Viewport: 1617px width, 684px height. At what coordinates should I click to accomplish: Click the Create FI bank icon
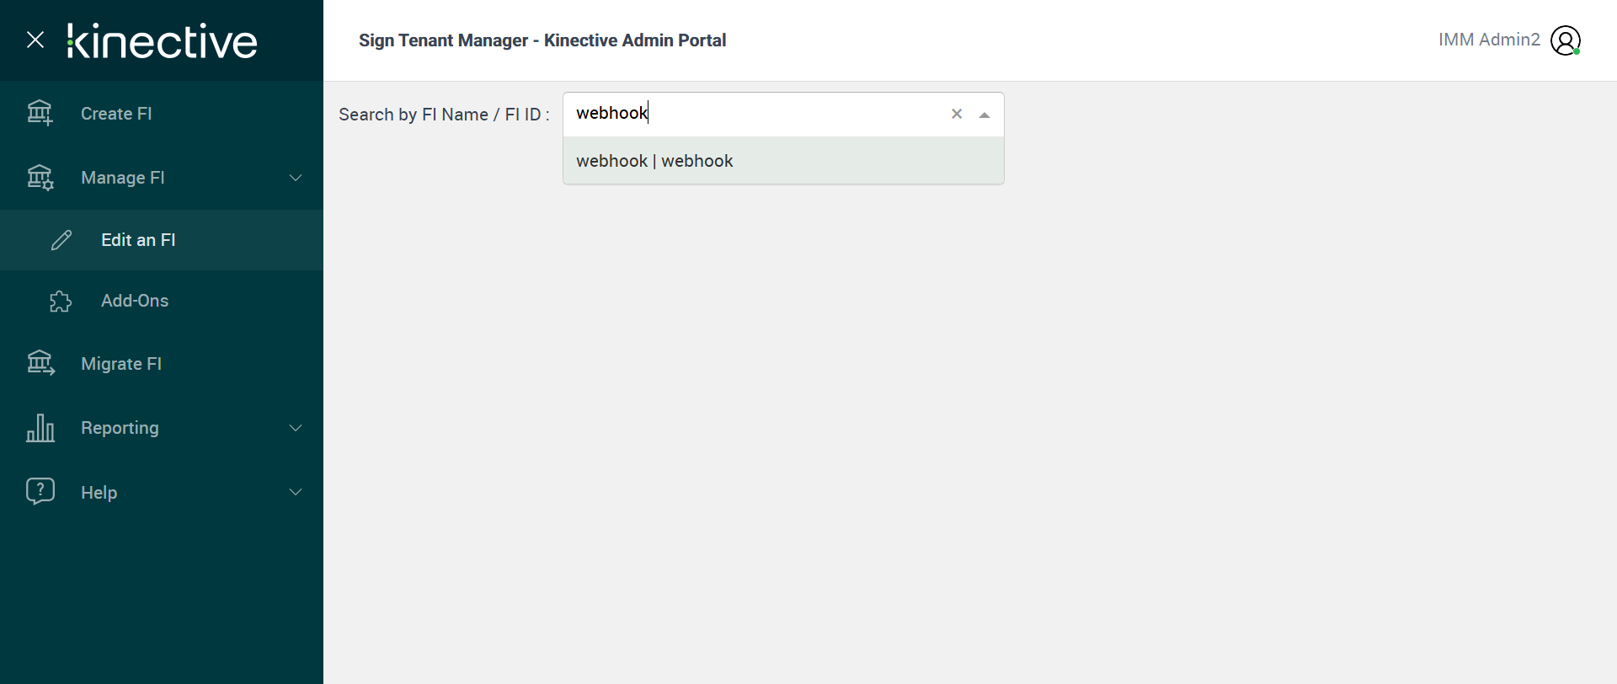point(40,113)
